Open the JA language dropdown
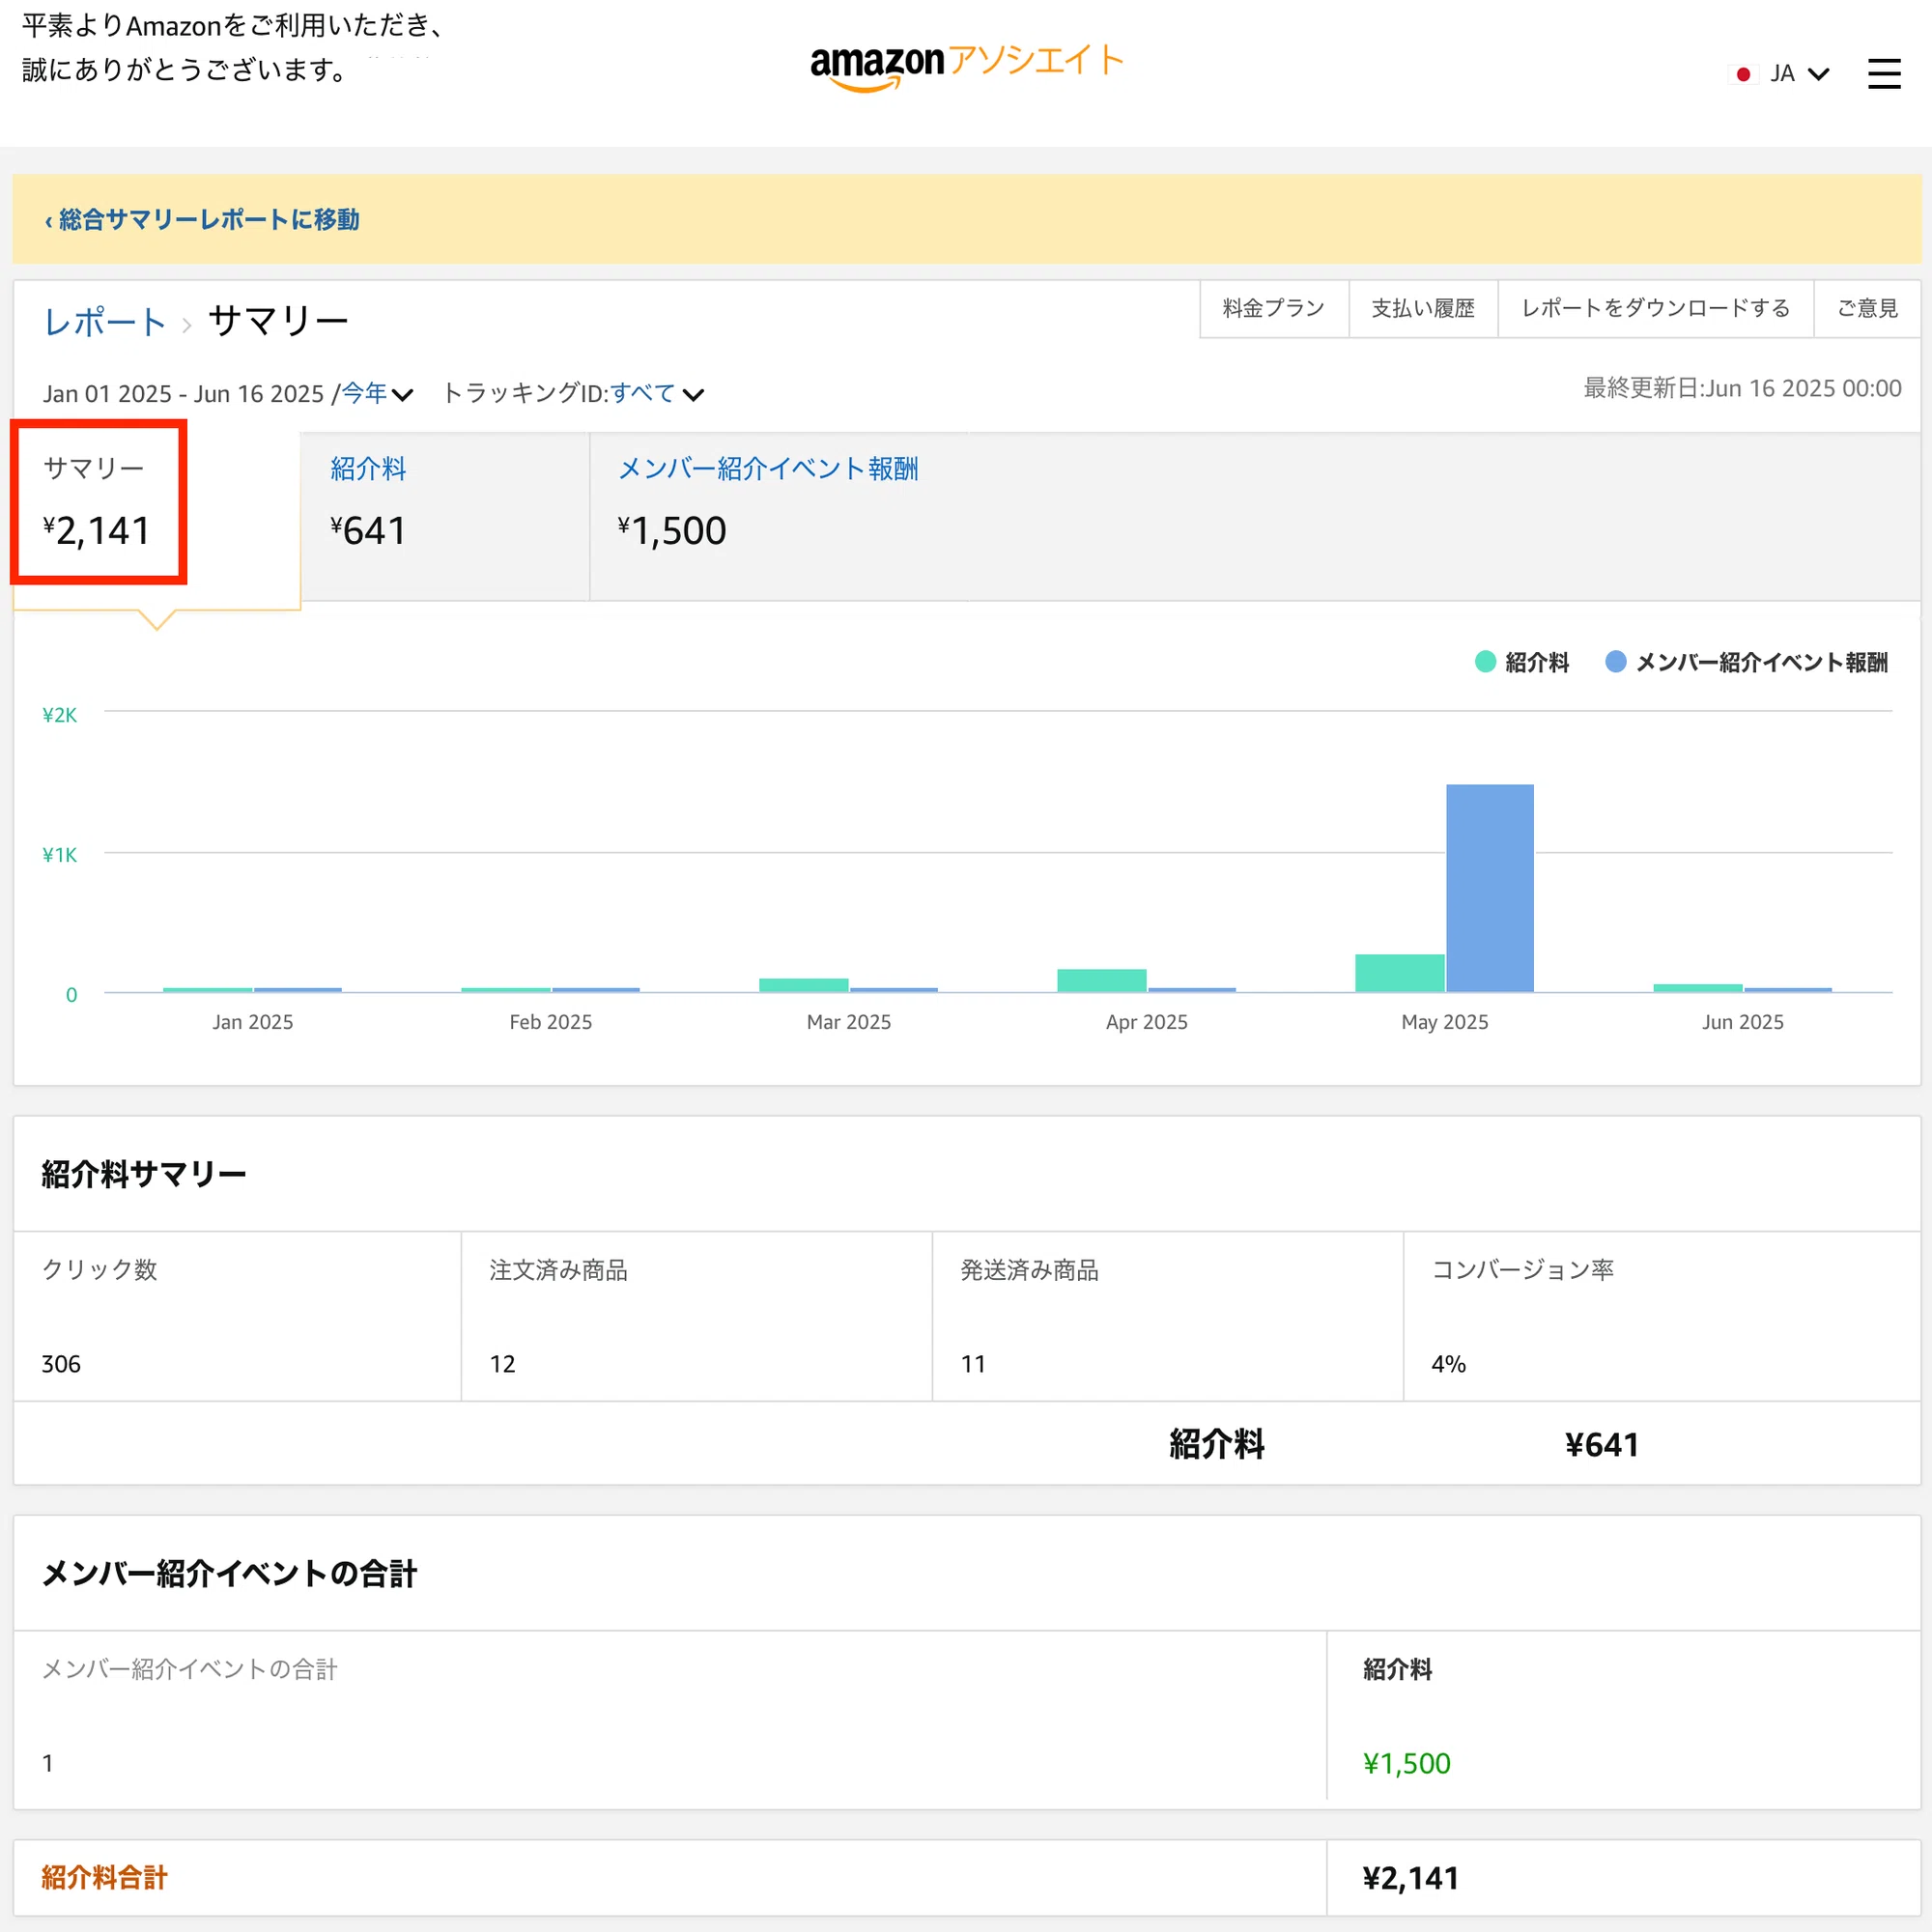This screenshot has height=1932, width=1932. pyautogui.click(x=1799, y=74)
